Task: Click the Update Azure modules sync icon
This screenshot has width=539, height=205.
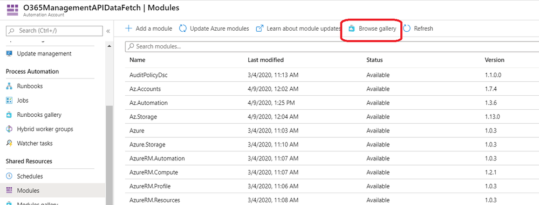Action: [183, 29]
